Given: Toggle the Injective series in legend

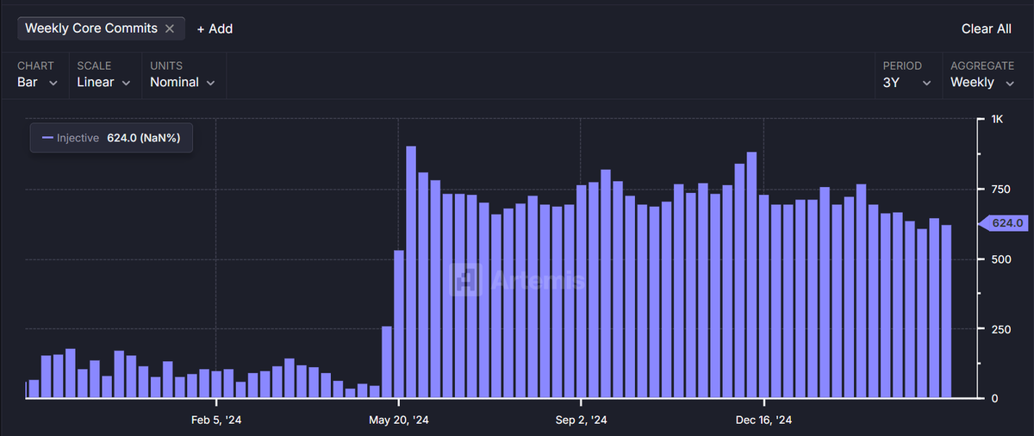Looking at the screenshot, I should tap(70, 138).
